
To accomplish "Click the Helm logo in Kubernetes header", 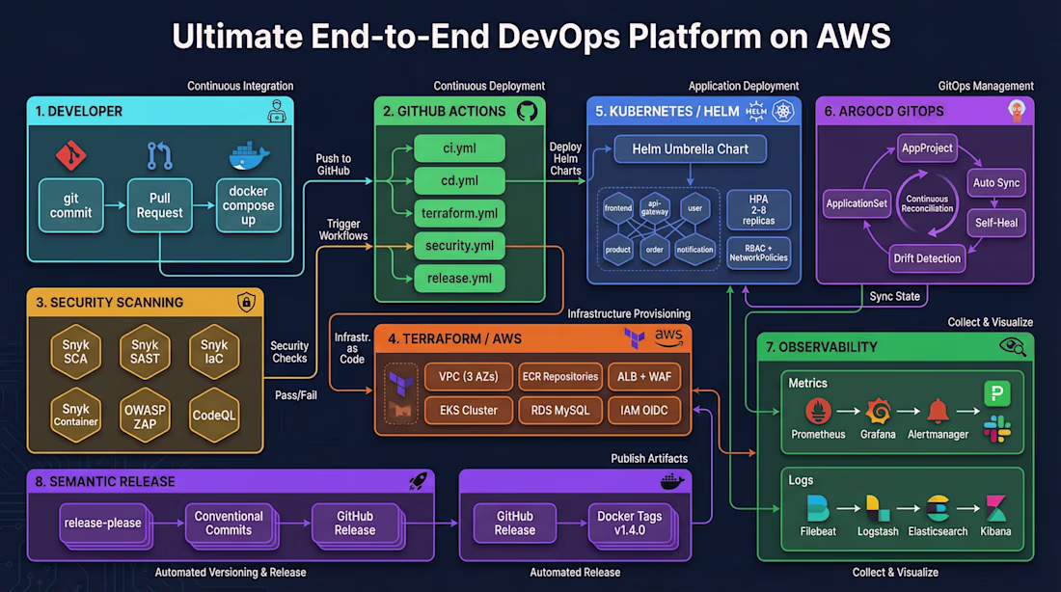I will [x=756, y=111].
